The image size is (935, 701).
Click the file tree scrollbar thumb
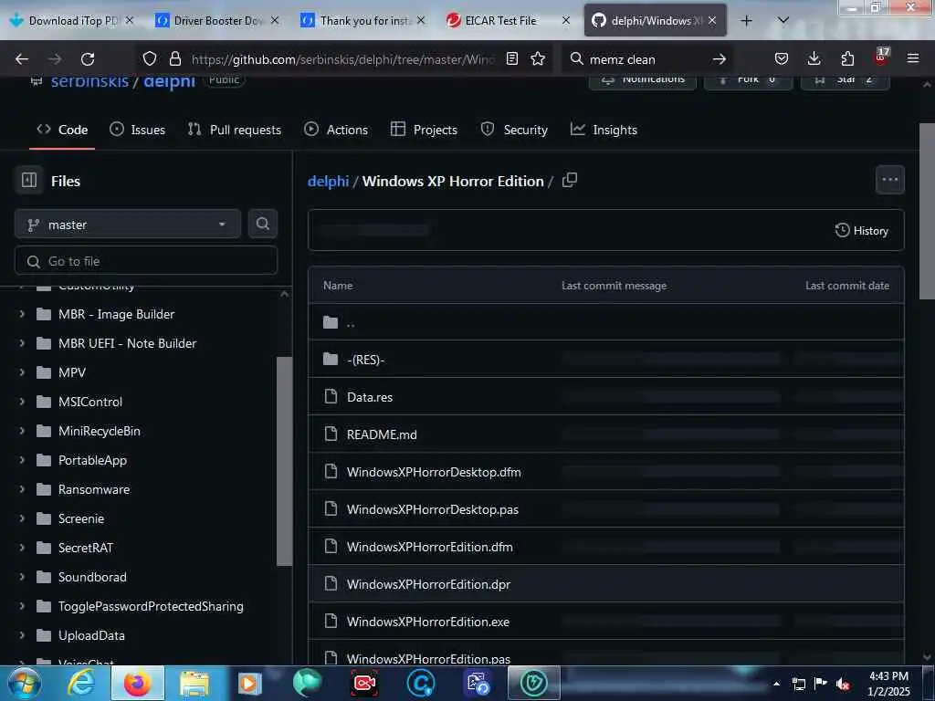285,461
